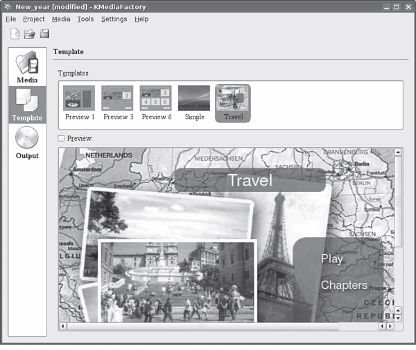The image size is (416, 350).
Task: Select the Template sidebar section
Action: (x=27, y=104)
